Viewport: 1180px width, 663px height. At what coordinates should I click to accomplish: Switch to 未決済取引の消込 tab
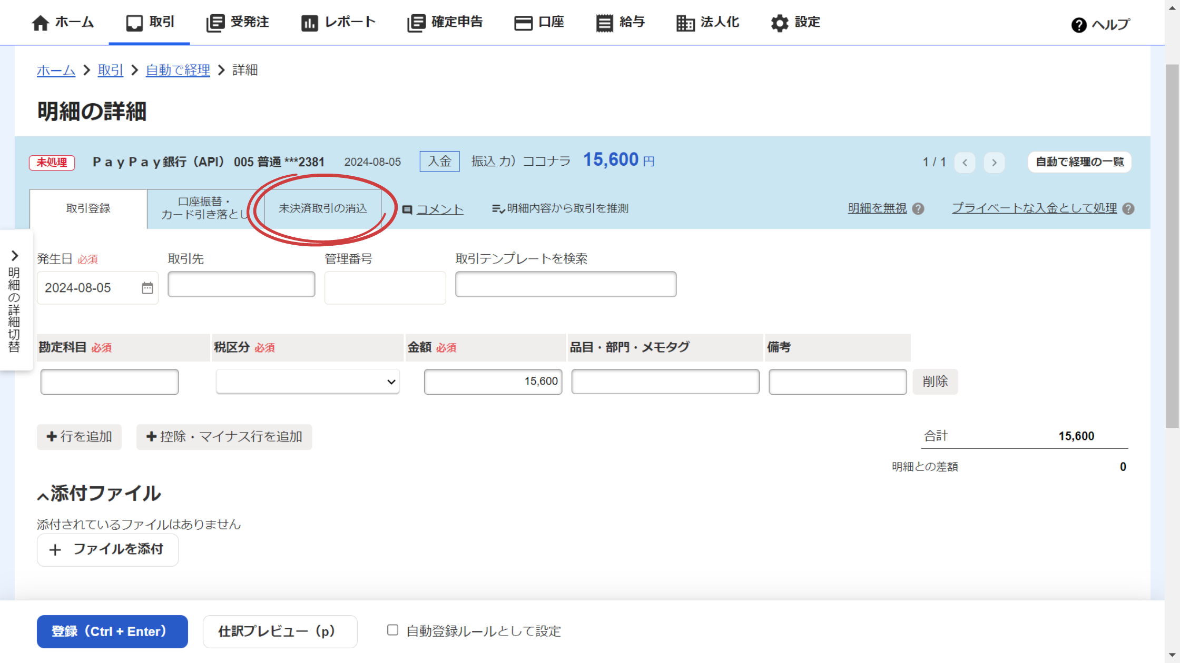click(x=322, y=209)
